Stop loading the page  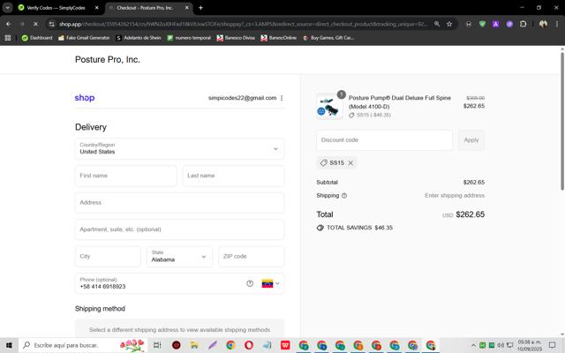coord(35,24)
